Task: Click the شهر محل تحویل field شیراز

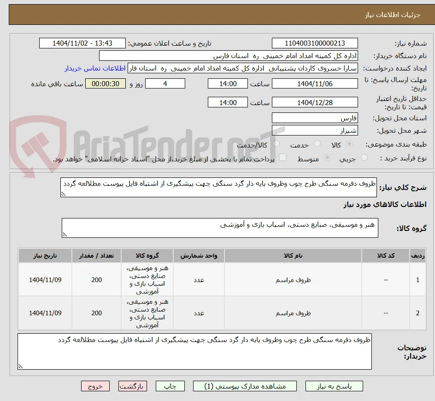Action: coord(315,130)
